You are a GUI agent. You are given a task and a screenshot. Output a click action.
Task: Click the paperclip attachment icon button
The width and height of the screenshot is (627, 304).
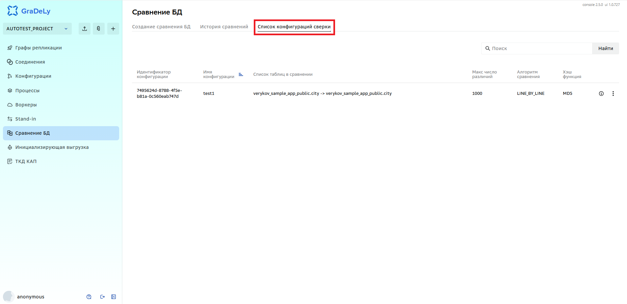(x=98, y=29)
